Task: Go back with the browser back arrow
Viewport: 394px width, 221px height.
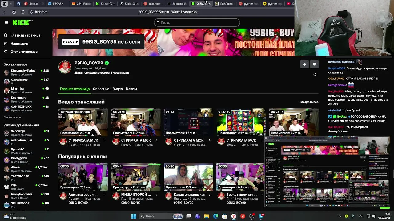Action: 5,12
